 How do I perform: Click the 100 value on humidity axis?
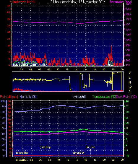(x=3, y=101)
